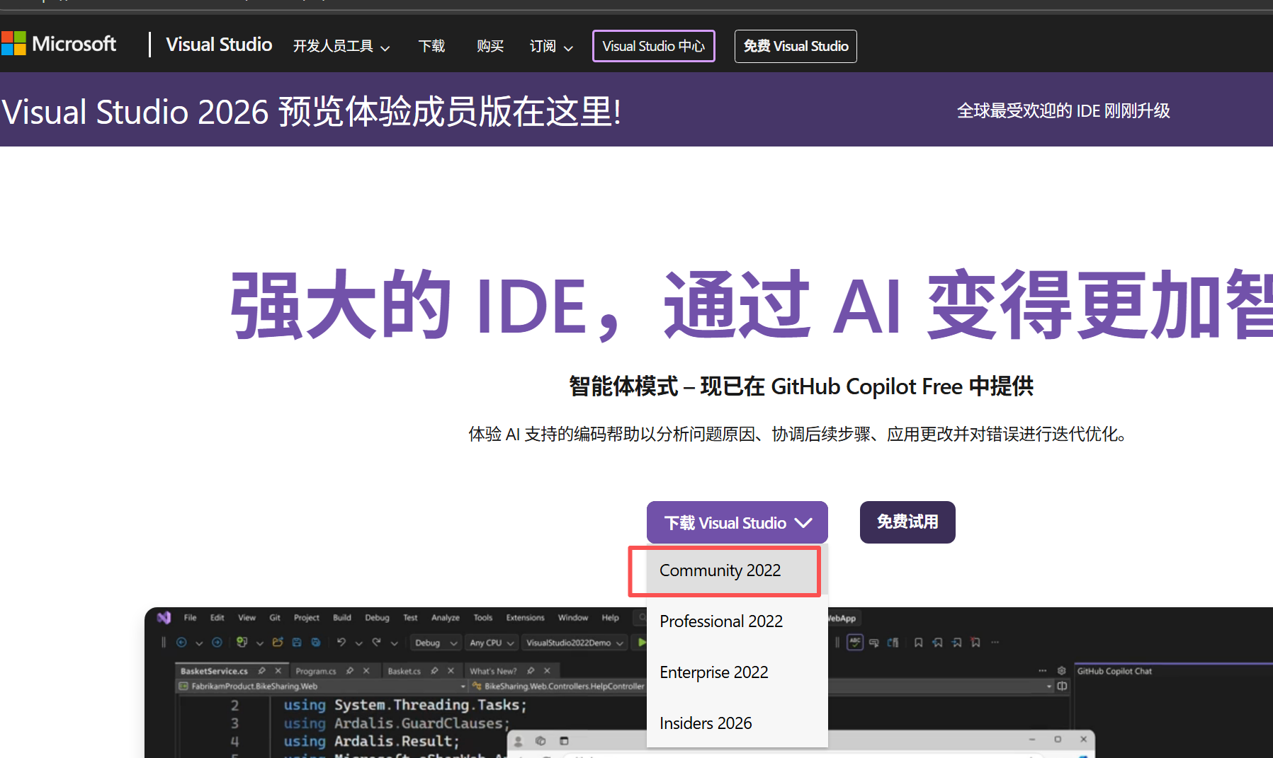Toggle the 下载 Visual Studio dropdown button

click(x=737, y=522)
